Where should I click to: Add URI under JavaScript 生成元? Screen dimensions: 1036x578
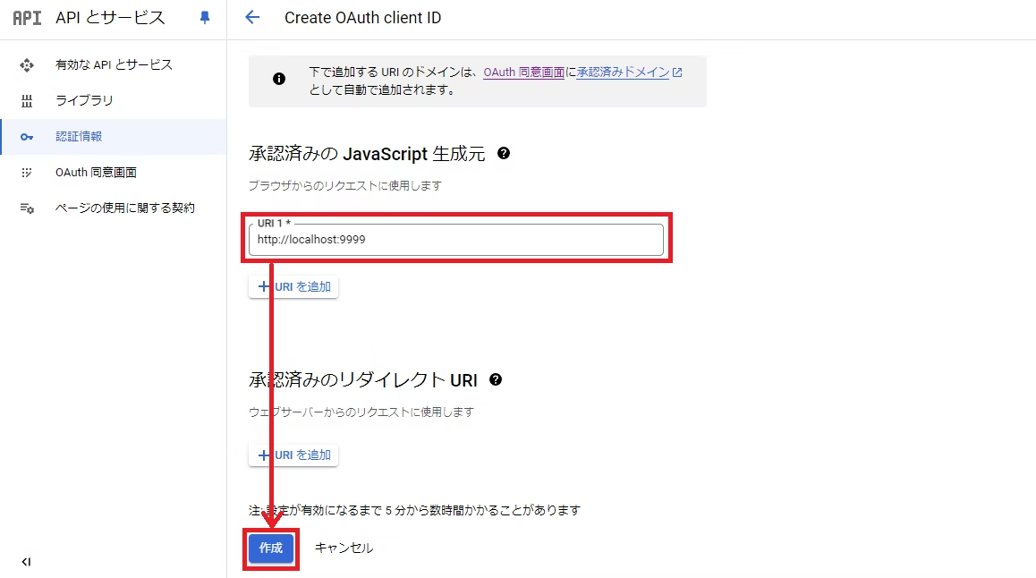[x=293, y=286]
